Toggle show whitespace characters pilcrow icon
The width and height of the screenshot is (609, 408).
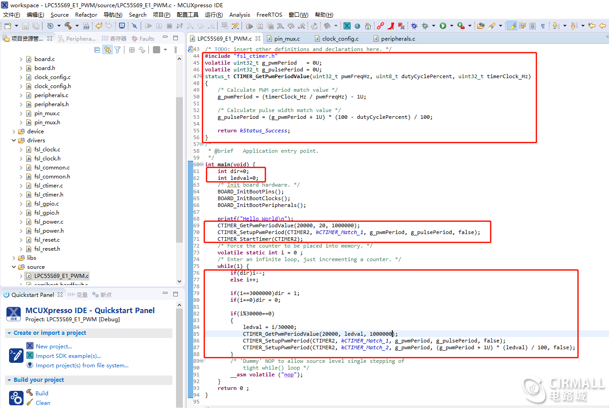coord(543,26)
